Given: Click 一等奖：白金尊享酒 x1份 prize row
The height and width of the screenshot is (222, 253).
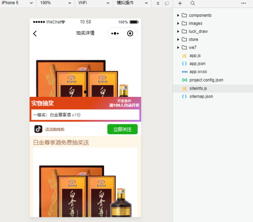Looking at the screenshot, I should pos(85,115).
